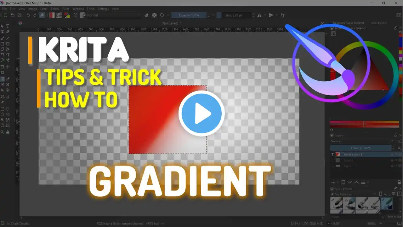Toggle eraser mode in the toolbar
Image resolution: width=403 pixels, height=227 pixels.
click(x=147, y=15)
